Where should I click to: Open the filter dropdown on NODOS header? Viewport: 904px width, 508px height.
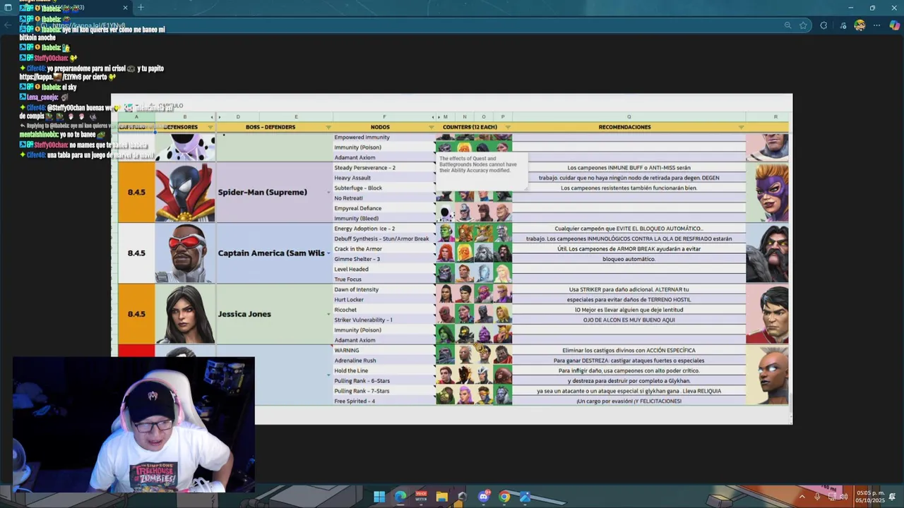pos(431,127)
